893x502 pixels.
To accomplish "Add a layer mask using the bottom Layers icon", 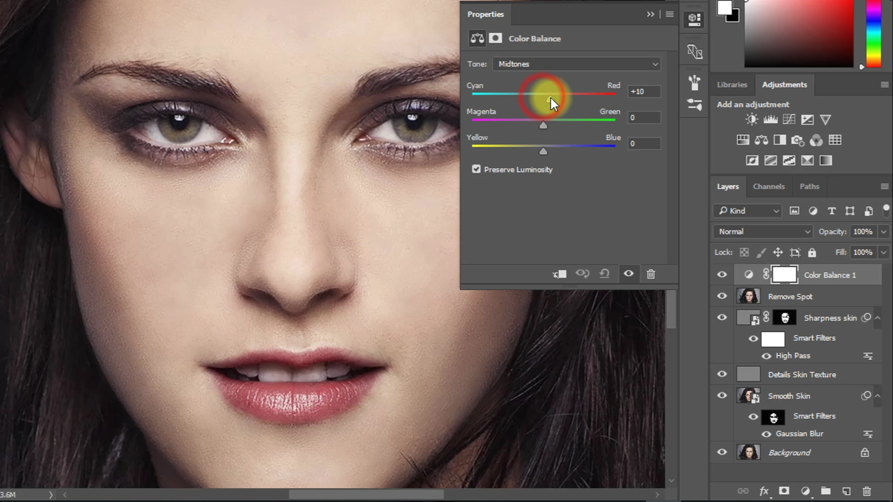I will (785, 491).
